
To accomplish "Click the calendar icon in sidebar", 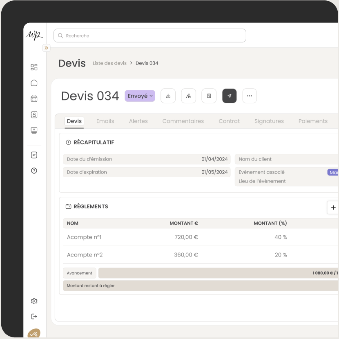I will click(34, 99).
